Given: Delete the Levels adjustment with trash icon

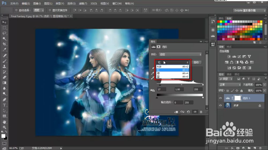Looking at the screenshot, I should [x=201, y=112].
